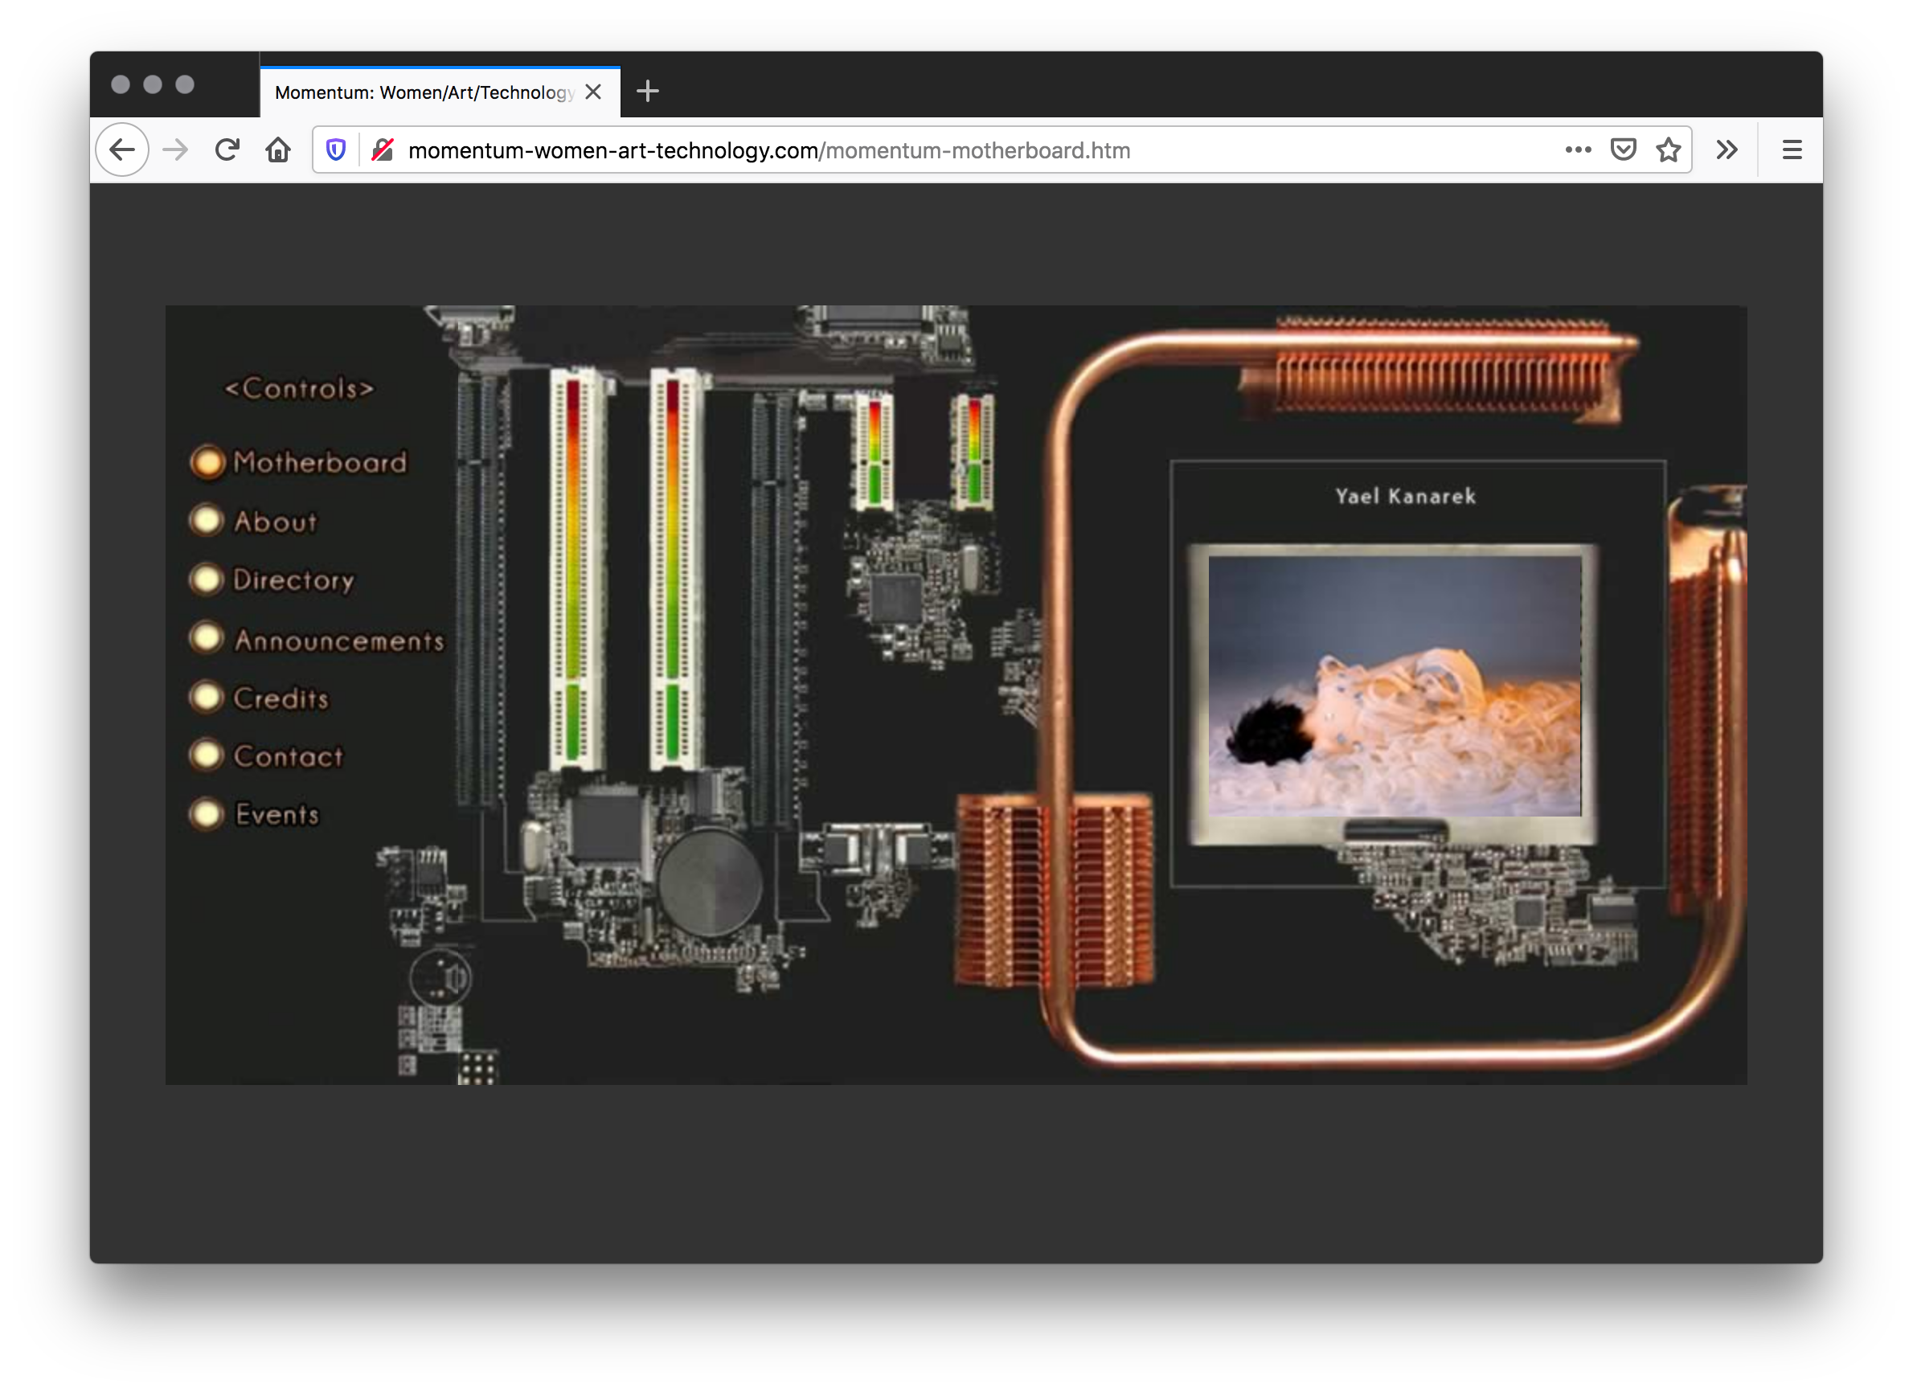Expand toolbar overflow double-chevron
The image size is (1913, 1392).
click(1727, 150)
